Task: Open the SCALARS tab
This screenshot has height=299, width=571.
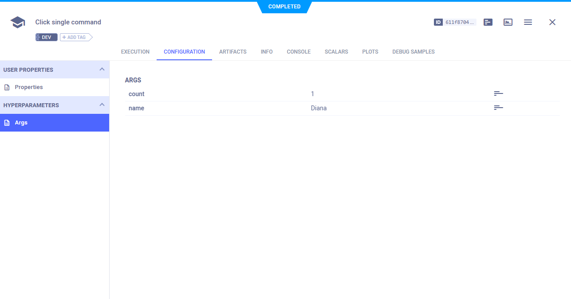Action: tap(336, 52)
